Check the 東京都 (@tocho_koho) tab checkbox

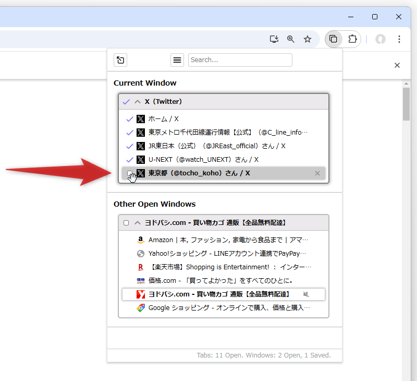point(129,173)
